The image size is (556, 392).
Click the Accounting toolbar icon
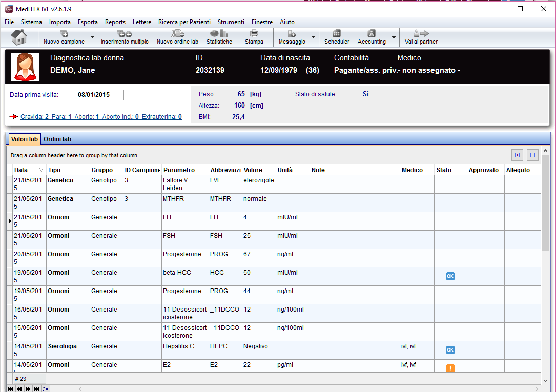tap(372, 37)
